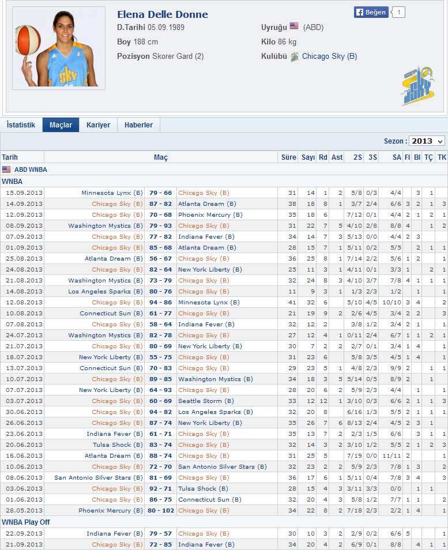Click Phoenix Mercury (B) in 12.09.2013 row
The height and width of the screenshot is (550, 448).
coord(210,214)
